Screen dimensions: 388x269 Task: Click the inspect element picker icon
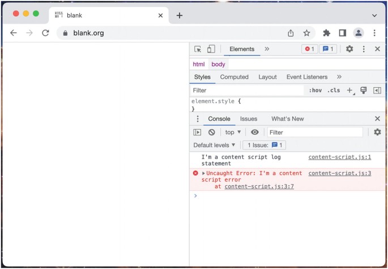(198, 49)
